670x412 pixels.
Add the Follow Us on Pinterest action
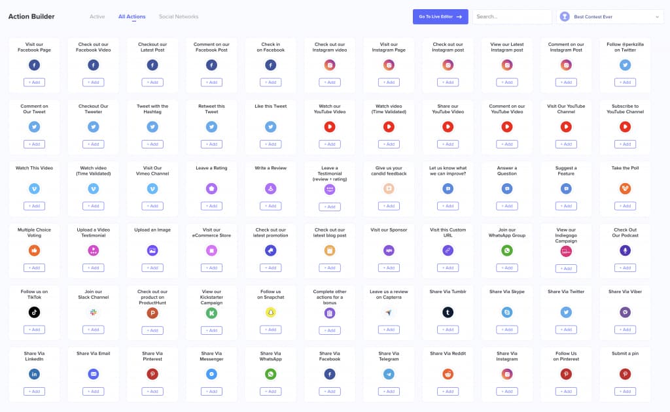click(566, 392)
